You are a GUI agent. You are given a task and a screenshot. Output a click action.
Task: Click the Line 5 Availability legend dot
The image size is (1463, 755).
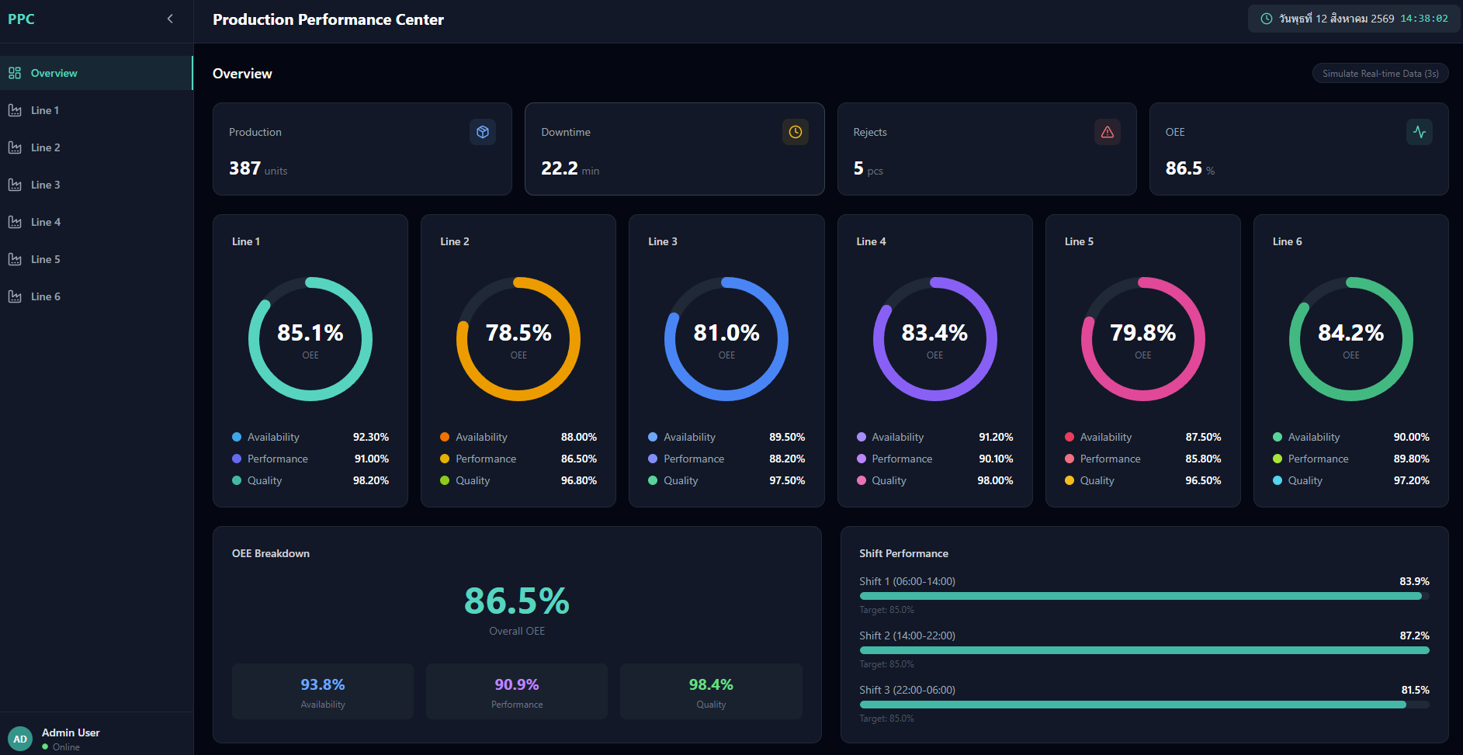[1070, 437]
